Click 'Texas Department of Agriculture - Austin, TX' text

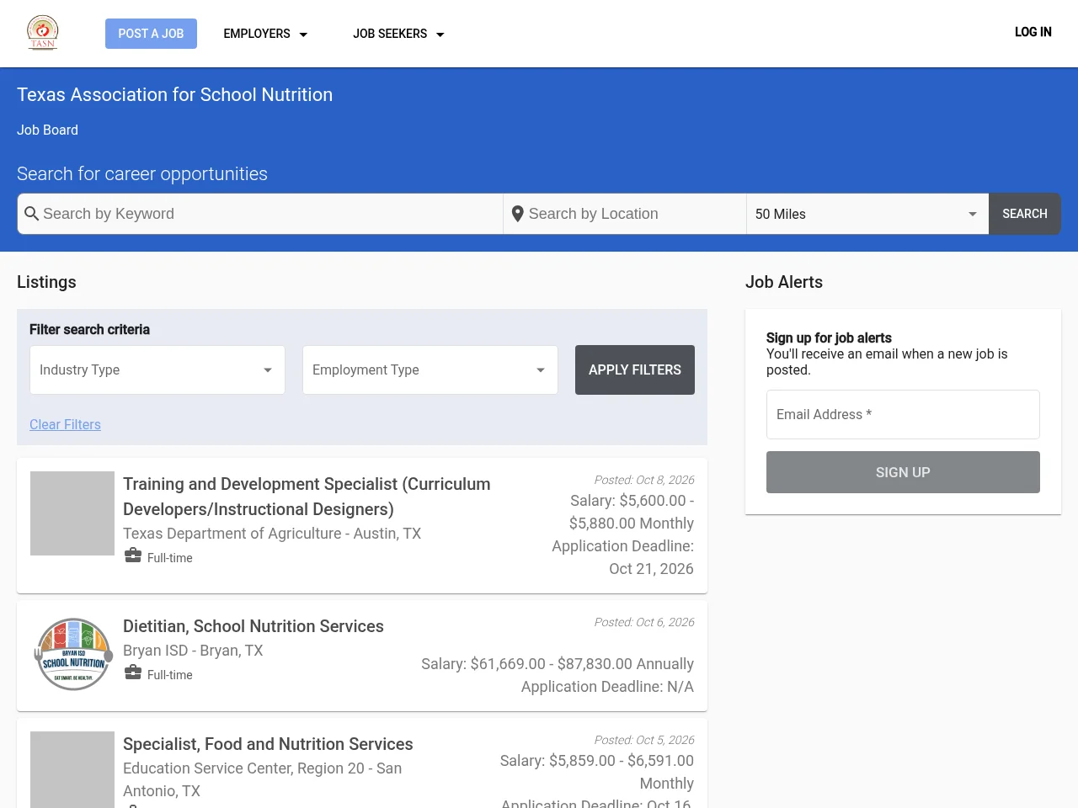click(272, 534)
